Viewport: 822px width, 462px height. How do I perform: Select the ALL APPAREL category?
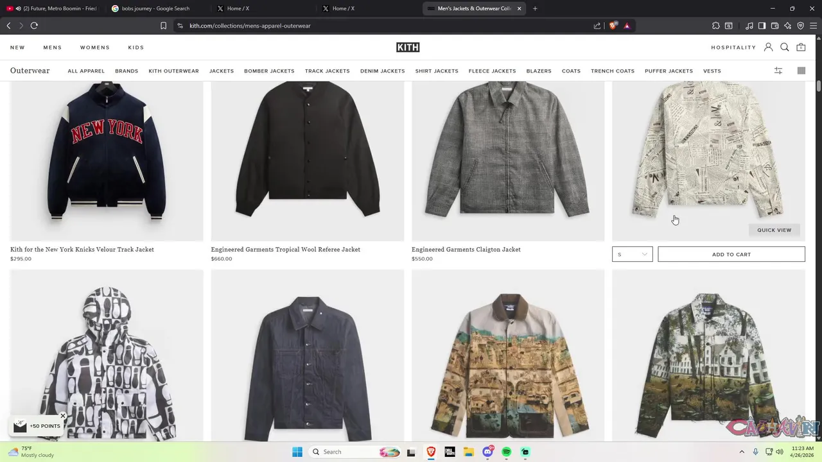click(x=86, y=71)
